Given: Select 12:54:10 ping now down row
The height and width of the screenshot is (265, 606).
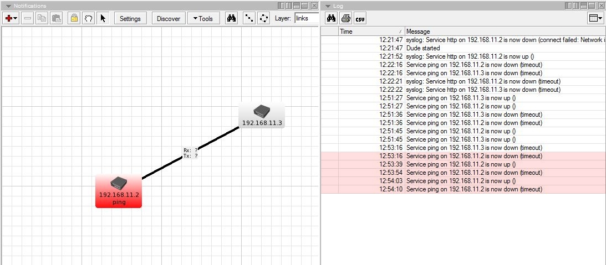Looking at the screenshot, I should click(x=464, y=189).
